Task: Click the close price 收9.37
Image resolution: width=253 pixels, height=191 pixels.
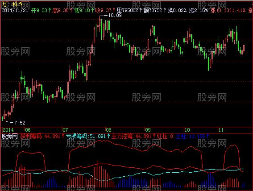Action: [x=103, y=10]
